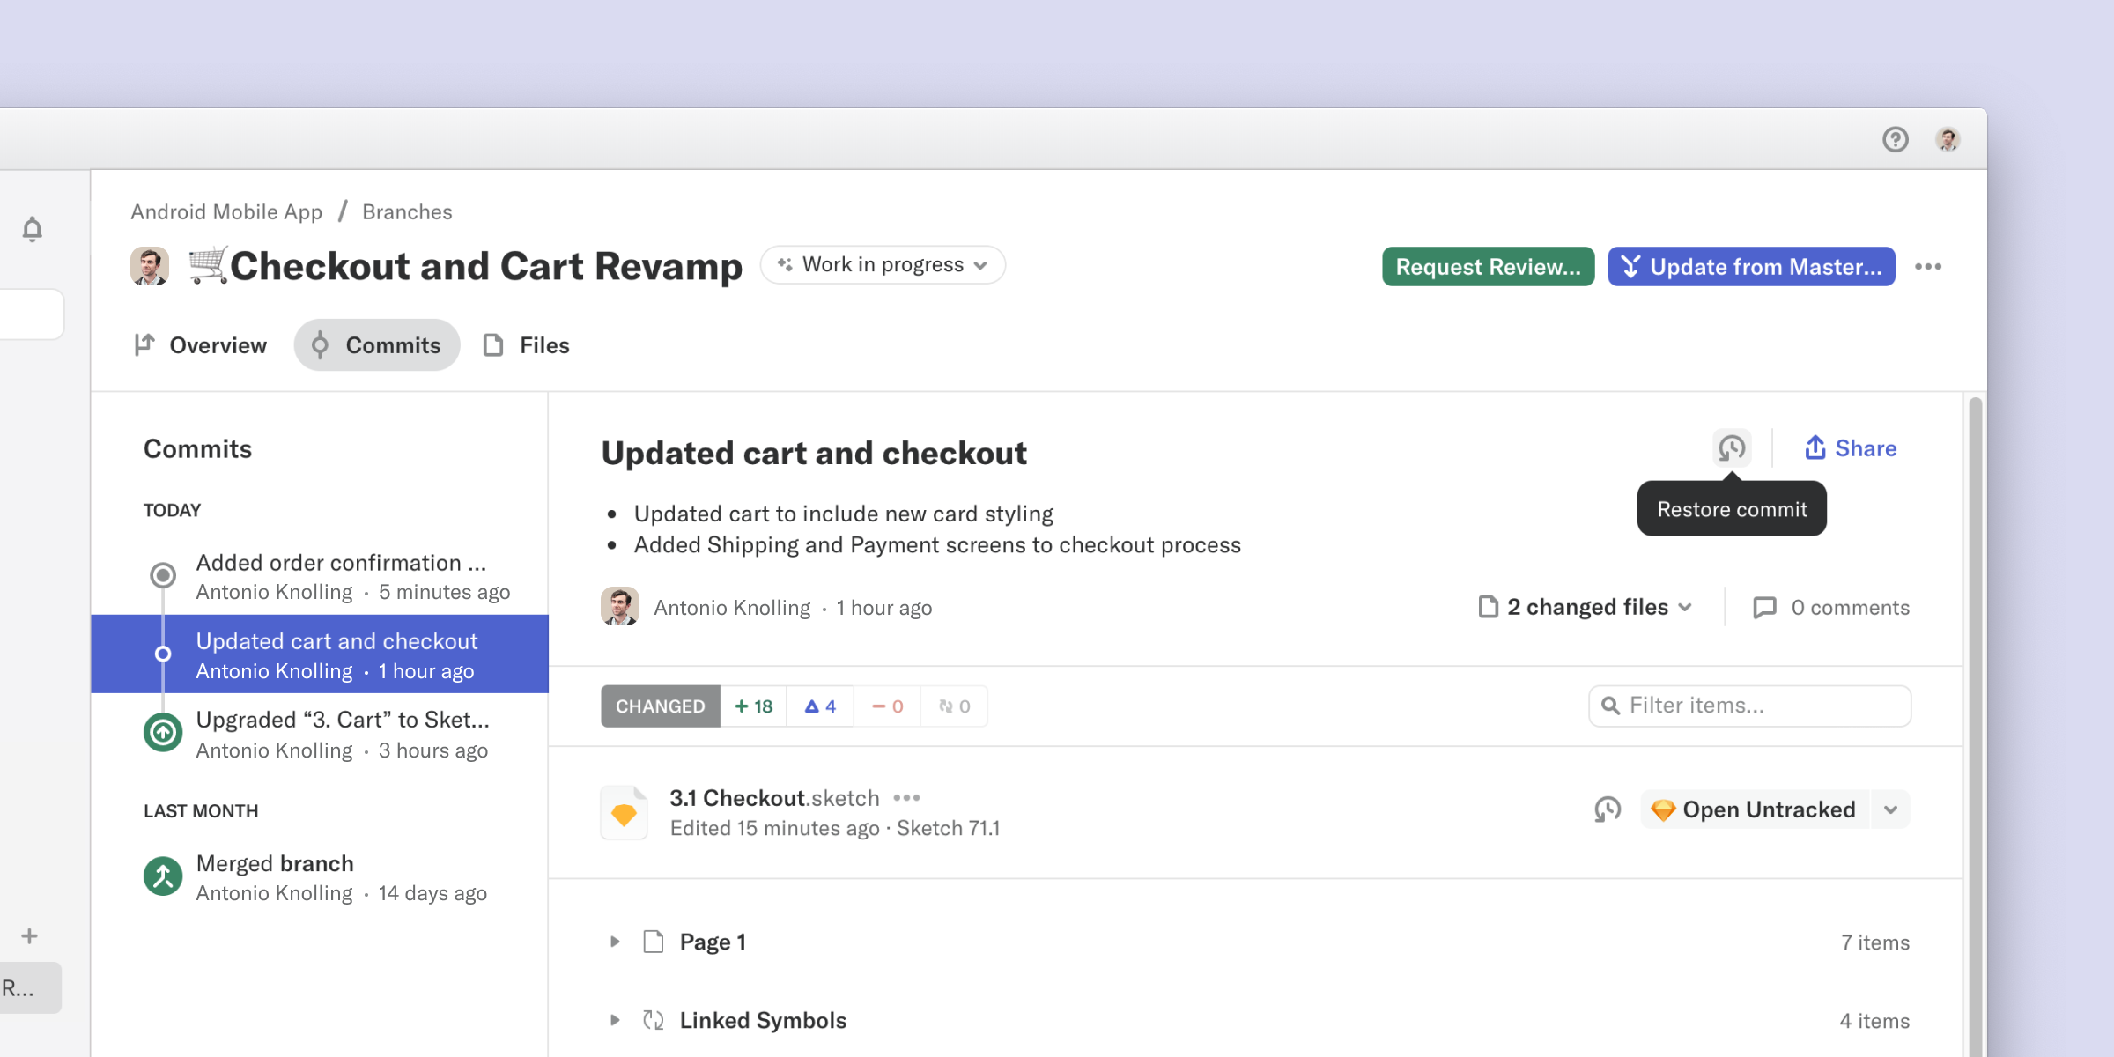Switch to the Overview tab

(200, 345)
